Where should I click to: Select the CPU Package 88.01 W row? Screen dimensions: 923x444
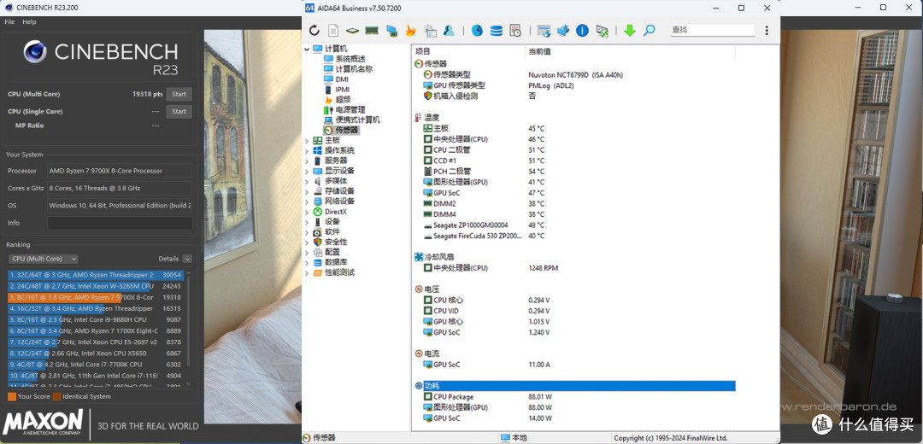574,397
